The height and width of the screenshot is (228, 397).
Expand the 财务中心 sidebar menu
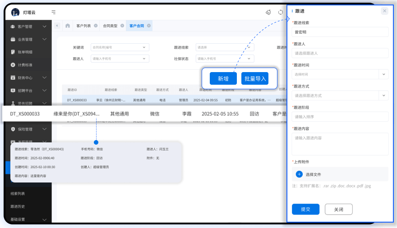click(x=44, y=78)
